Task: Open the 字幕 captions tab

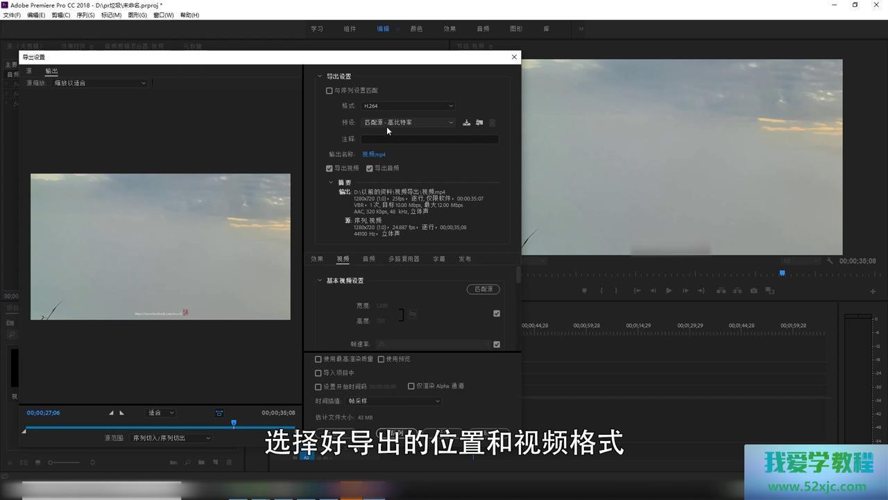Action: coord(439,259)
